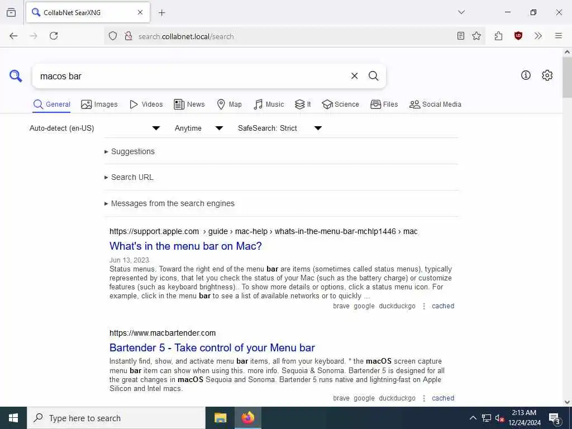572x429 pixels.
Task: Reload the current page
Action: [54, 36]
